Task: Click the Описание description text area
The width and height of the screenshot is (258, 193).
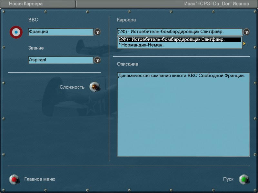Action: [183, 115]
